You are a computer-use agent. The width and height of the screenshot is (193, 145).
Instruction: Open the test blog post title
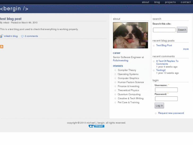(11, 19)
